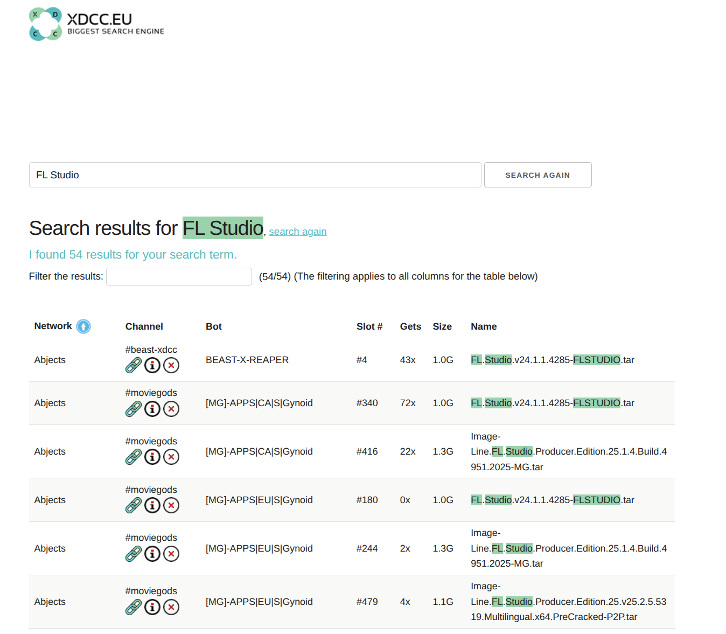Screen dimensions: 726x634
Task: Click 'I found 54 results' message
Action: pyautogui.click(x=133, y=255)
